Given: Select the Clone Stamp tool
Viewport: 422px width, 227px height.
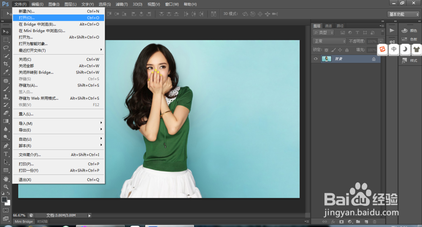Looking at the screenshot, I should 5,97.
